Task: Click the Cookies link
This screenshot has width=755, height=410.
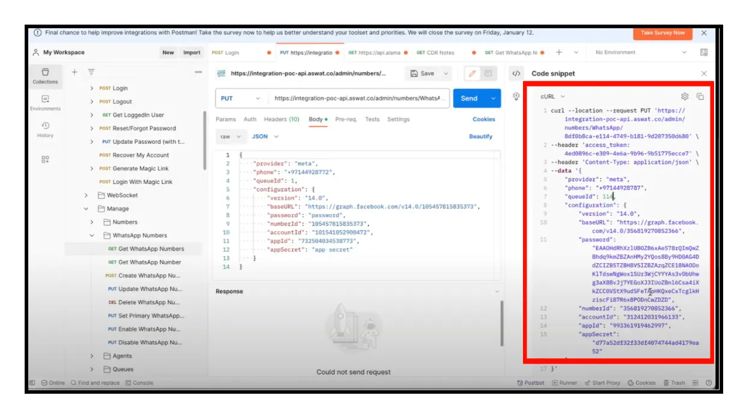Action: pos(484,119)
